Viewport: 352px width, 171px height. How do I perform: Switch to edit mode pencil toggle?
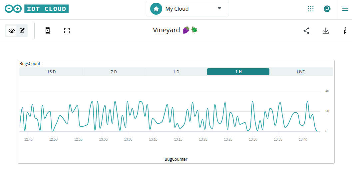coord(22,31)
